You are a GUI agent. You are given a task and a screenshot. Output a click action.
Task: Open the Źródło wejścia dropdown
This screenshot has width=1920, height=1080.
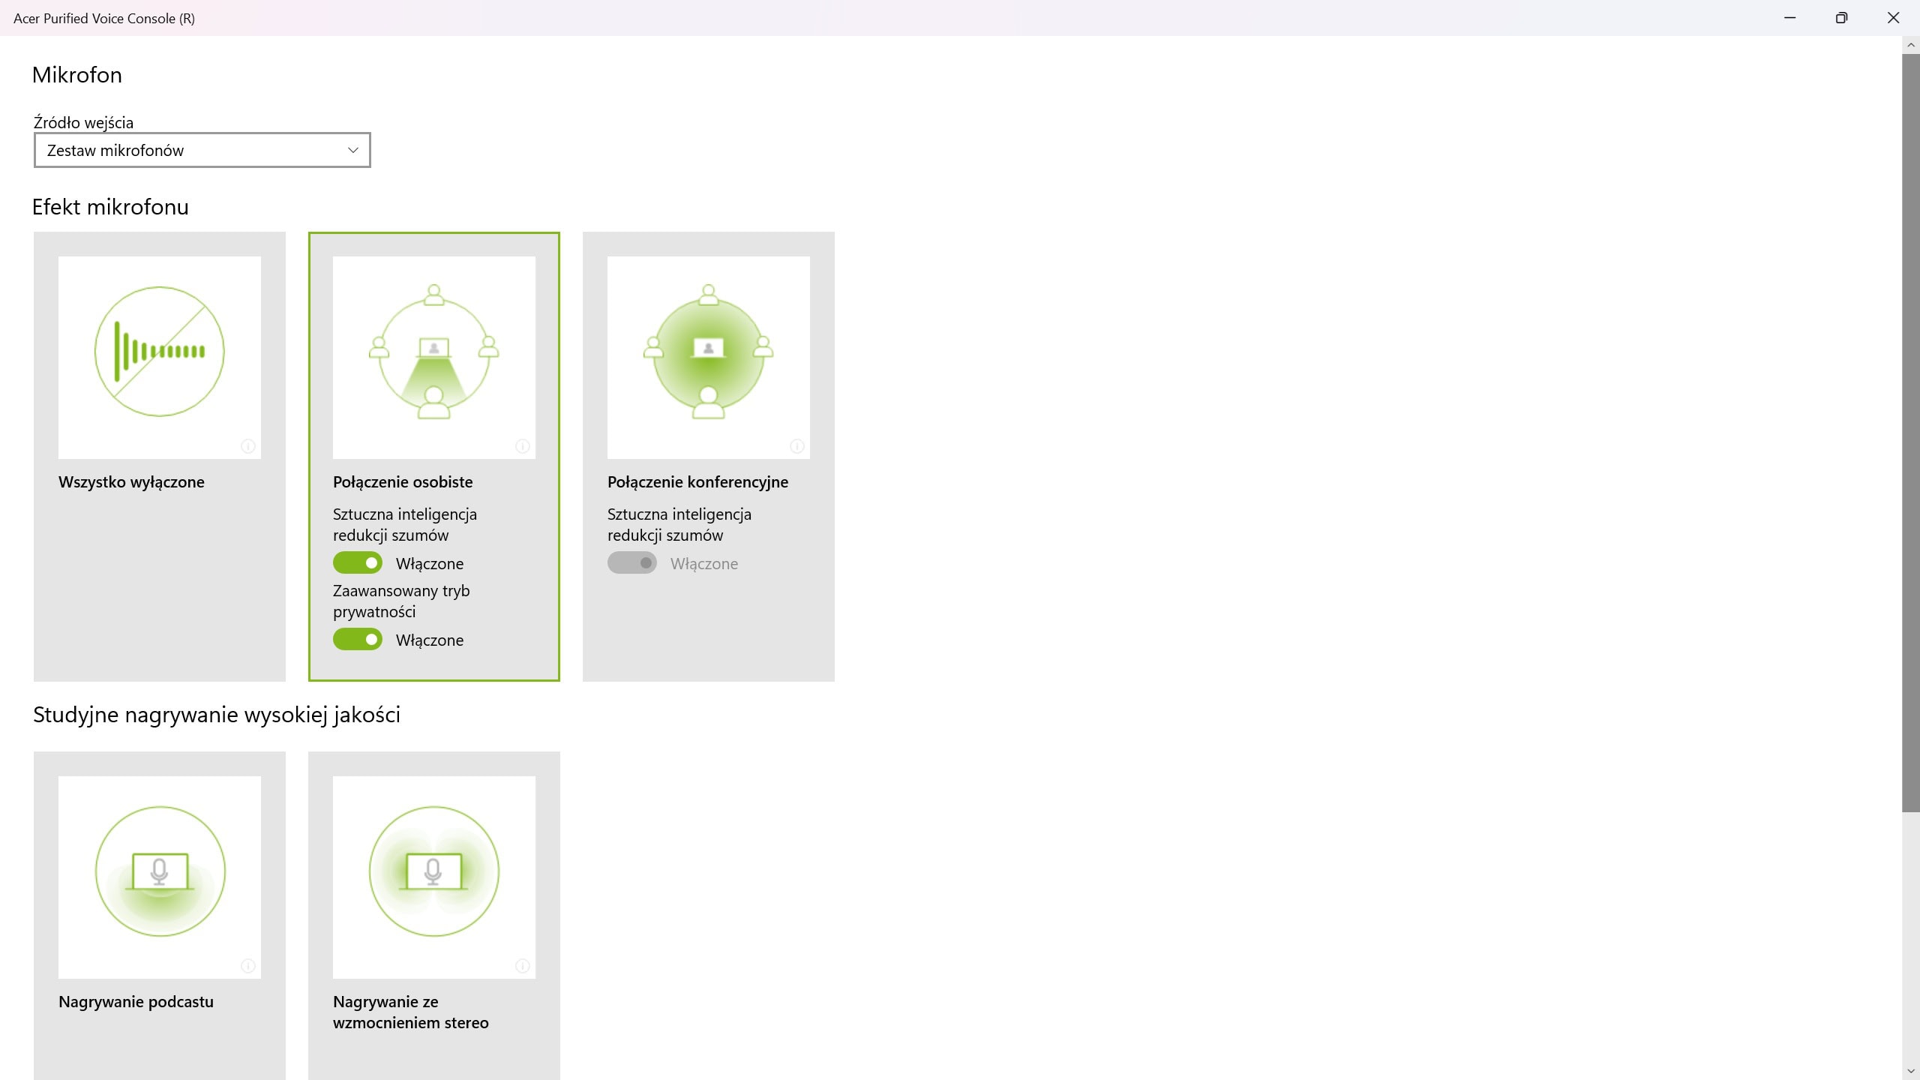click(x=202, y=150)
